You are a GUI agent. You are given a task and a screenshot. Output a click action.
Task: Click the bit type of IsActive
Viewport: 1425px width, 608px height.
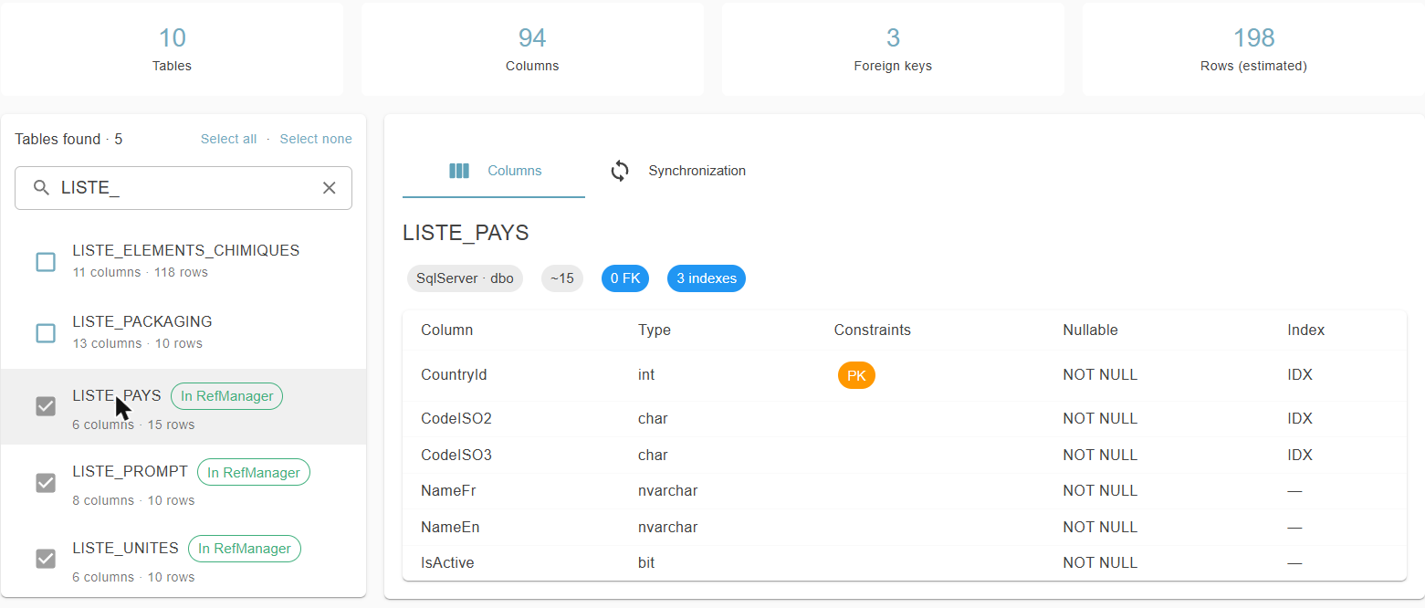[646, 562]
